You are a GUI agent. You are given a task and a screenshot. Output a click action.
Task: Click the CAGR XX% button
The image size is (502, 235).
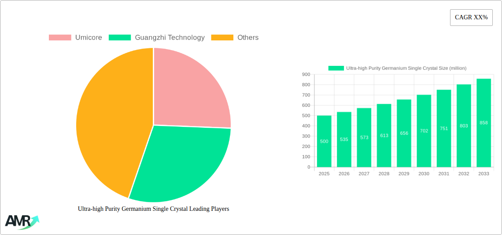point(471,18)
